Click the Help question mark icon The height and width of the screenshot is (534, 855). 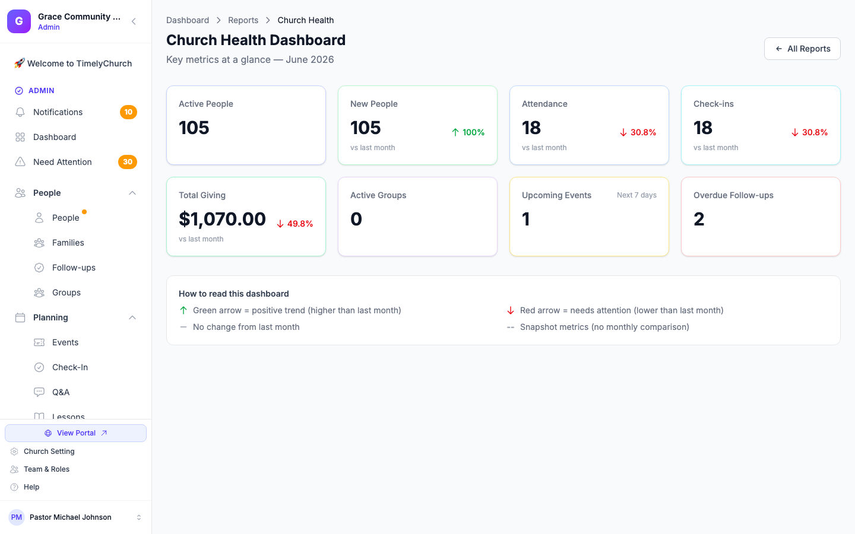pos(14,487)
